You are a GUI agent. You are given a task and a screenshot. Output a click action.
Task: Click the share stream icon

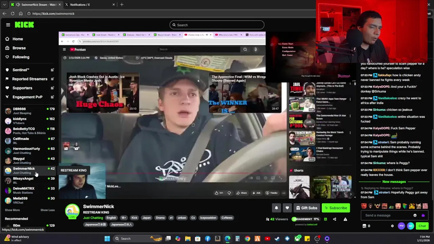point(334,219)
